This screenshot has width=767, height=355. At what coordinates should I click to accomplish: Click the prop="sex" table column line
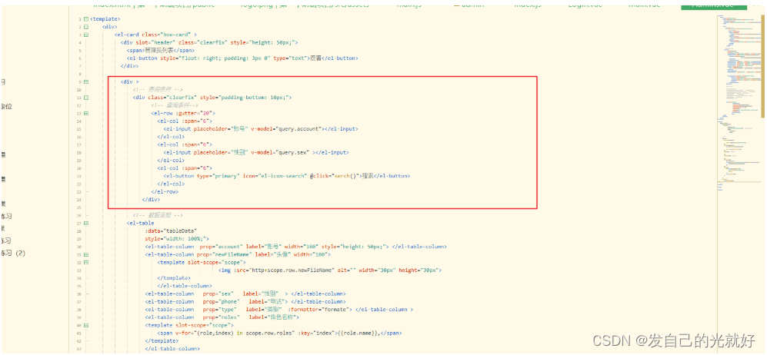[x=245, y=294]
